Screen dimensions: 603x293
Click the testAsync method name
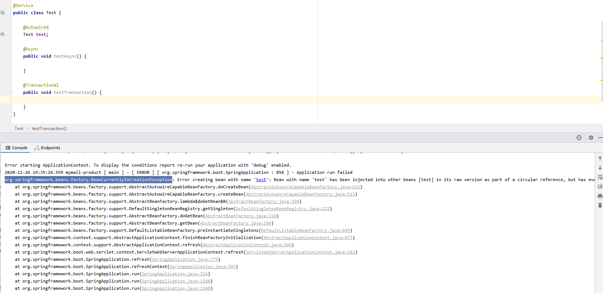(x=65, y=56)
